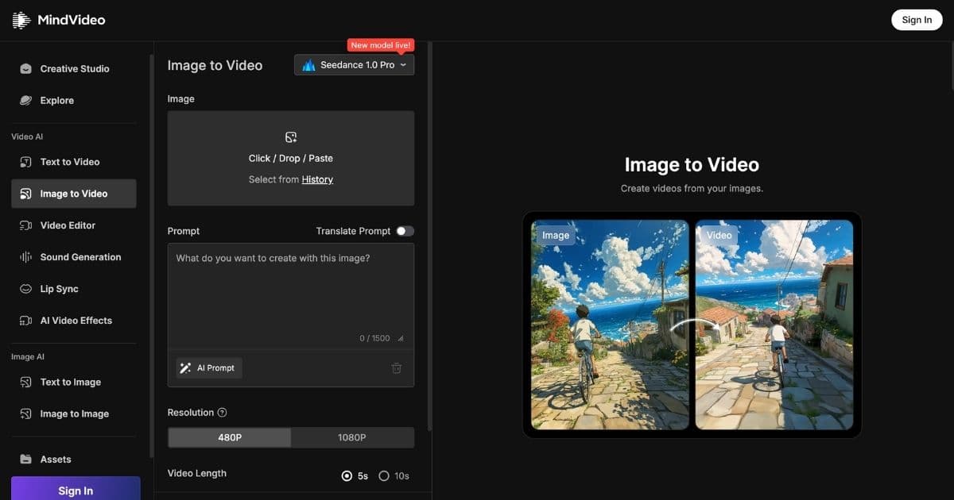Select the 1080P resolution option
954x500 pixels.
352,437
